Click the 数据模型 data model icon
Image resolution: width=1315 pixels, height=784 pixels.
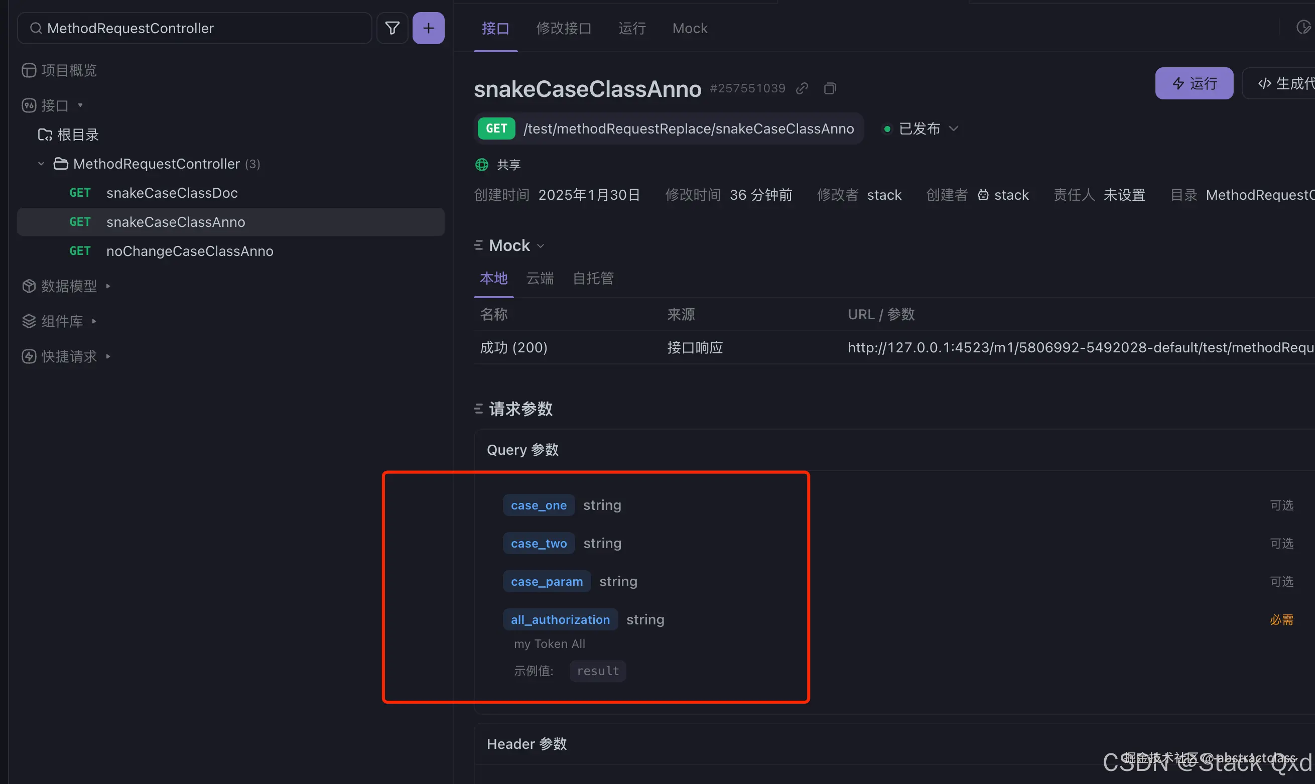(x=29, y=286)
